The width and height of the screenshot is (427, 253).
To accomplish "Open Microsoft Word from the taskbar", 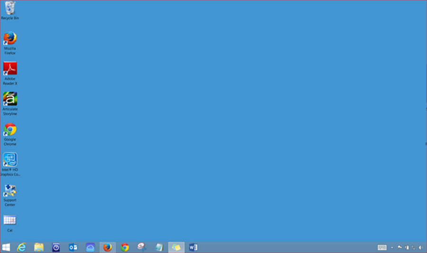I will tap(193, 247).
